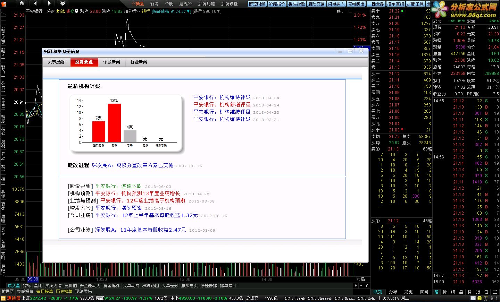
Task: Select the 资金驱动力 indicator tab
Action: click(x=90, y=286)
